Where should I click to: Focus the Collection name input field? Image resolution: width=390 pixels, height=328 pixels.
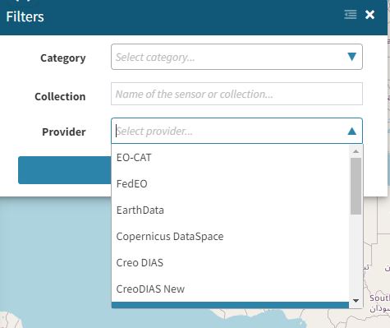pyautogui.click(x=236, y=94)
